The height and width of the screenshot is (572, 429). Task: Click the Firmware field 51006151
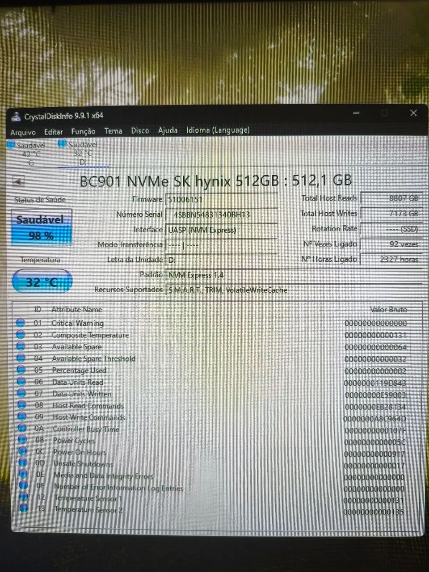click(221, 200)
